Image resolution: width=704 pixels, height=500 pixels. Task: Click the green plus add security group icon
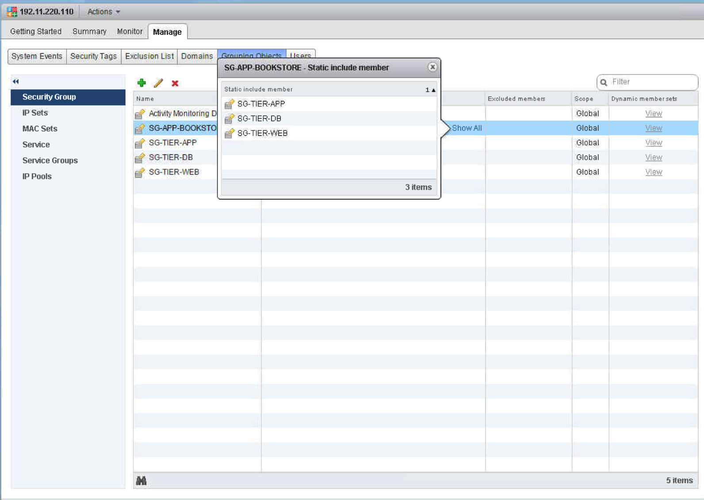pyautogui.click(x=142, y=83)
